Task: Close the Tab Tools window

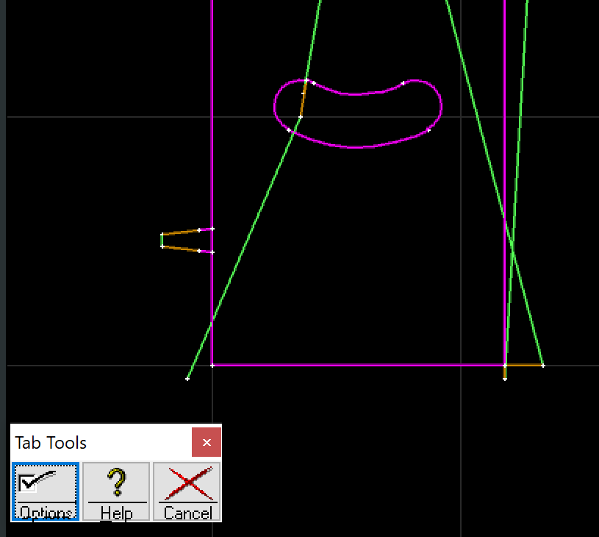Action: pyautogui.click(x=207, y=442)
